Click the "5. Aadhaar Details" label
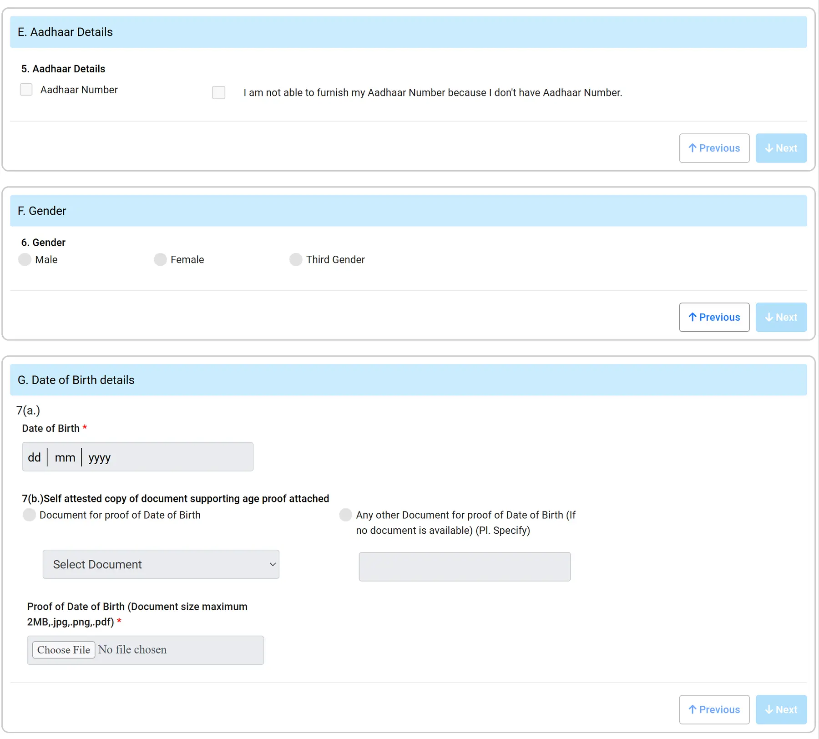Screen dimensions: 819x739 tap(63, 69)
